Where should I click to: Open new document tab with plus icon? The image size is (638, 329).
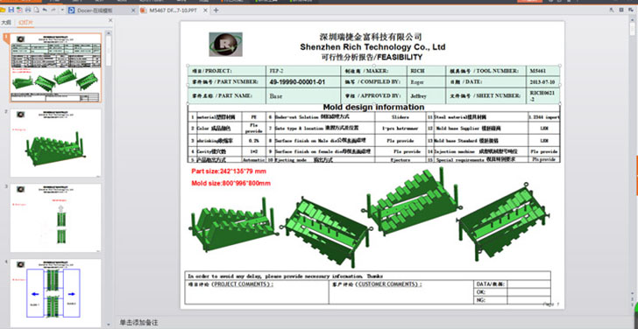[216, 10]
